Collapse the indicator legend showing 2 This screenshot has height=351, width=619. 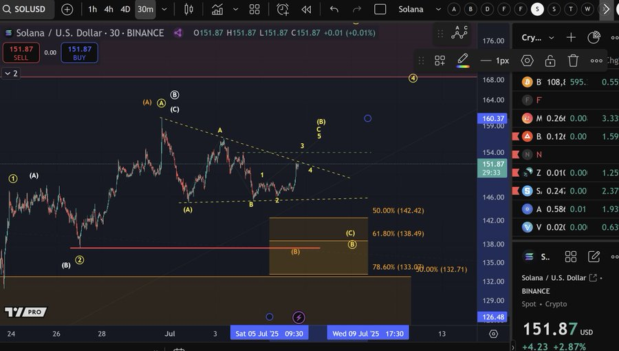coord(11,74)
